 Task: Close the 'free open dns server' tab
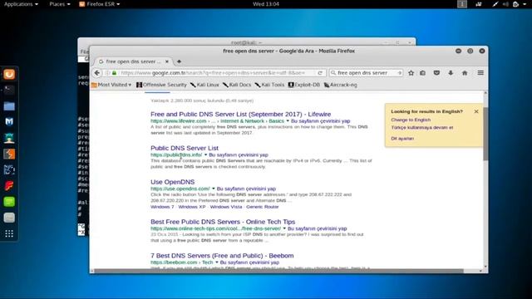pos(167,61)
